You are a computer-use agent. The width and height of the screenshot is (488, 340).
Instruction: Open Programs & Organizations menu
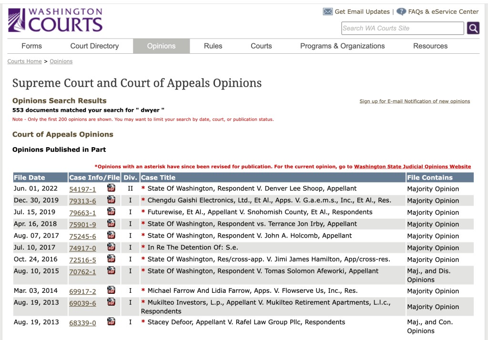pyautogui.click(x=342, y=46)
